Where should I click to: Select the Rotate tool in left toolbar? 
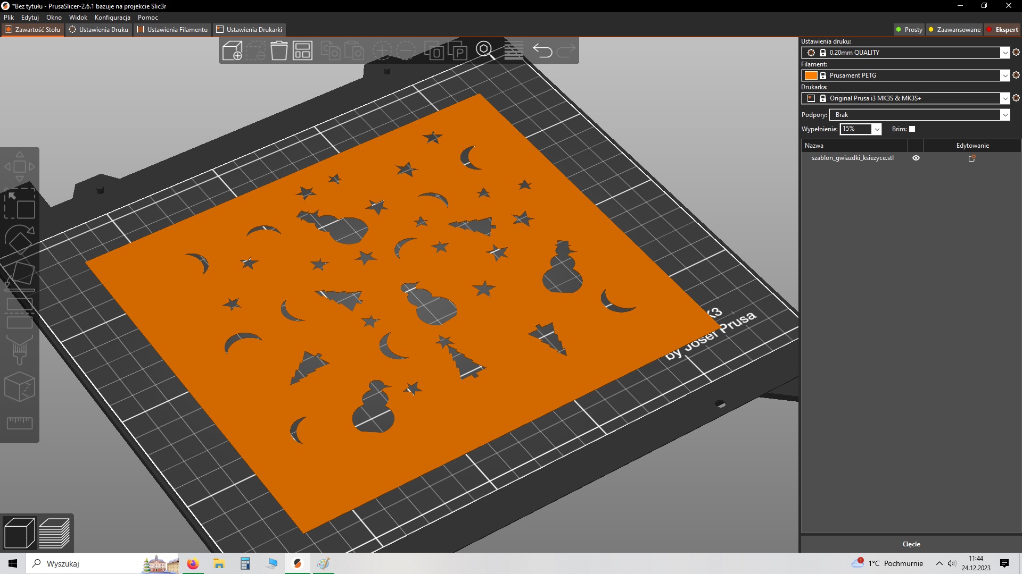coord(20,239)
